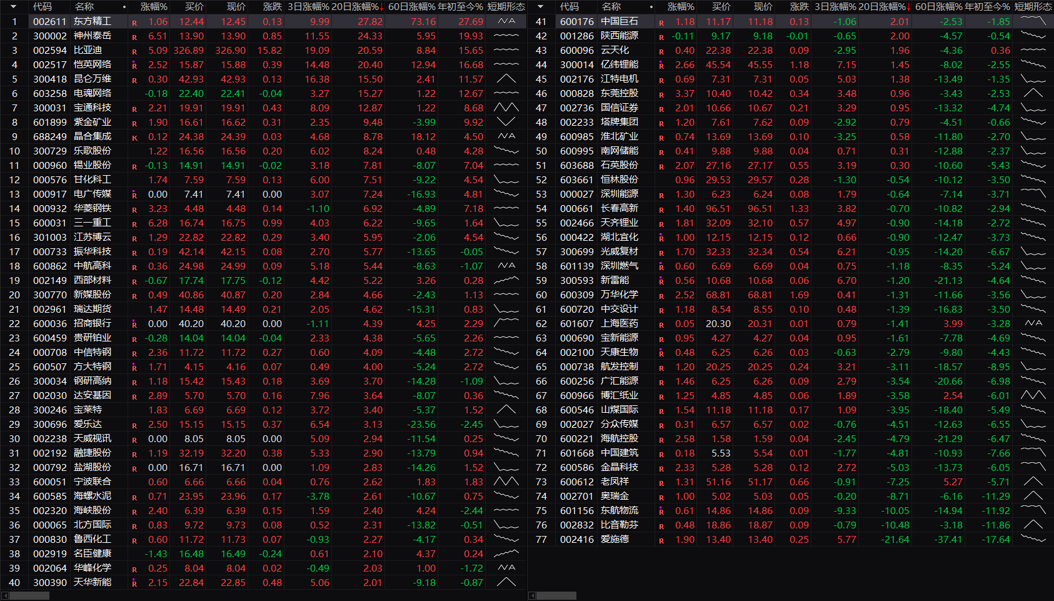Click the R marker in the 长春高新 row
Viewport: 1054px width, 601px height.
[661, 210]
